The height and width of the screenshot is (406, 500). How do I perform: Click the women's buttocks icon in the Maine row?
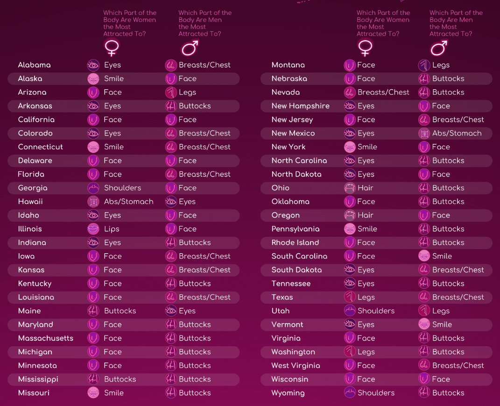[x=93, y=311]
